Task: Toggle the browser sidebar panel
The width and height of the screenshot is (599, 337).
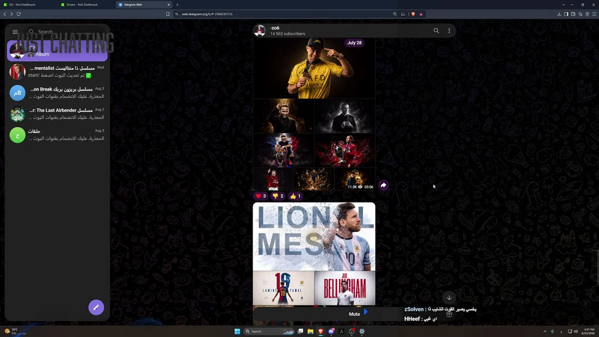Action: click(x=566, y=14)
